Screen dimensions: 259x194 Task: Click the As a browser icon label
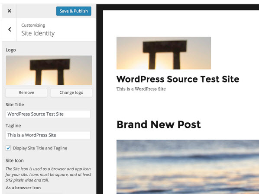tap(23, 188)
